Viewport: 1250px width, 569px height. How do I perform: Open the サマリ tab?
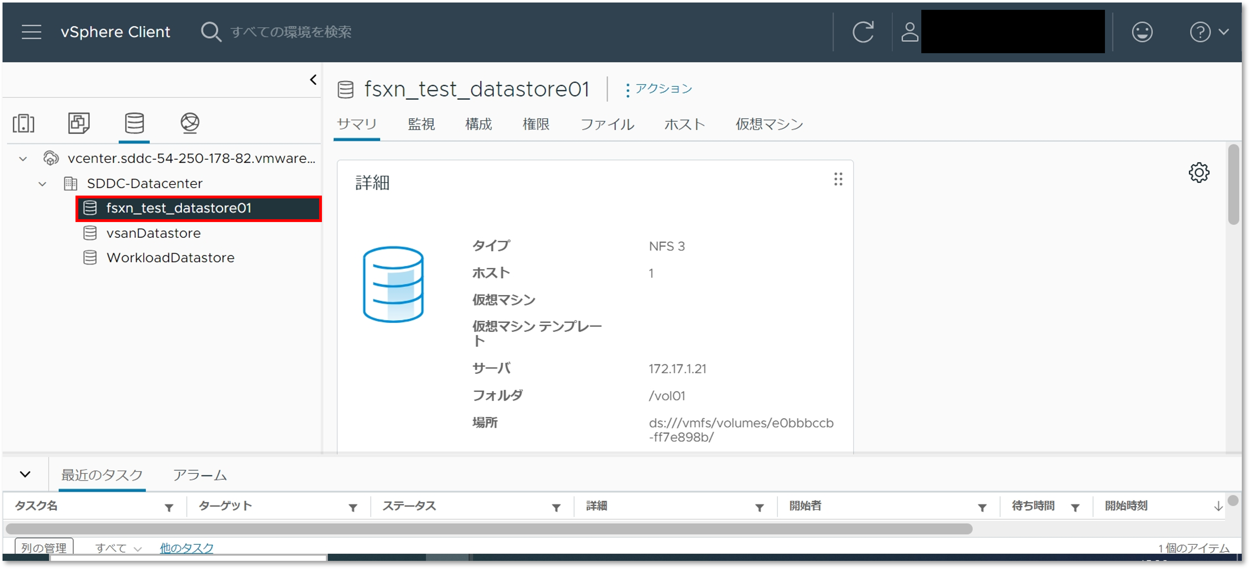[357, 125]
